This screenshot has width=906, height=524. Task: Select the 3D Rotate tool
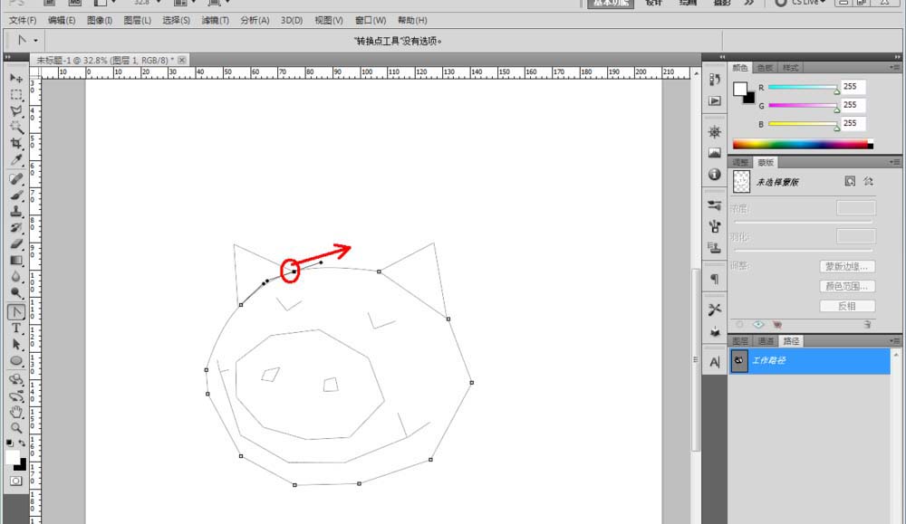pyautogui.click(x=16, y=380)
